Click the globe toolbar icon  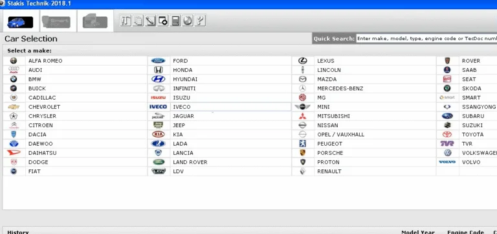coord(188,21)
